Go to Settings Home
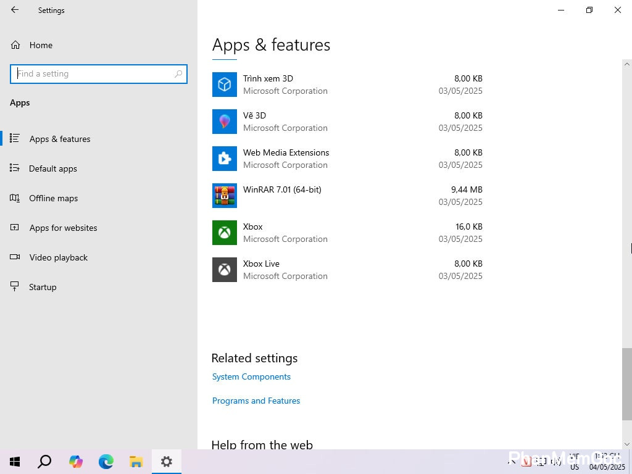 pyautogui.click(x=40, y=45)
